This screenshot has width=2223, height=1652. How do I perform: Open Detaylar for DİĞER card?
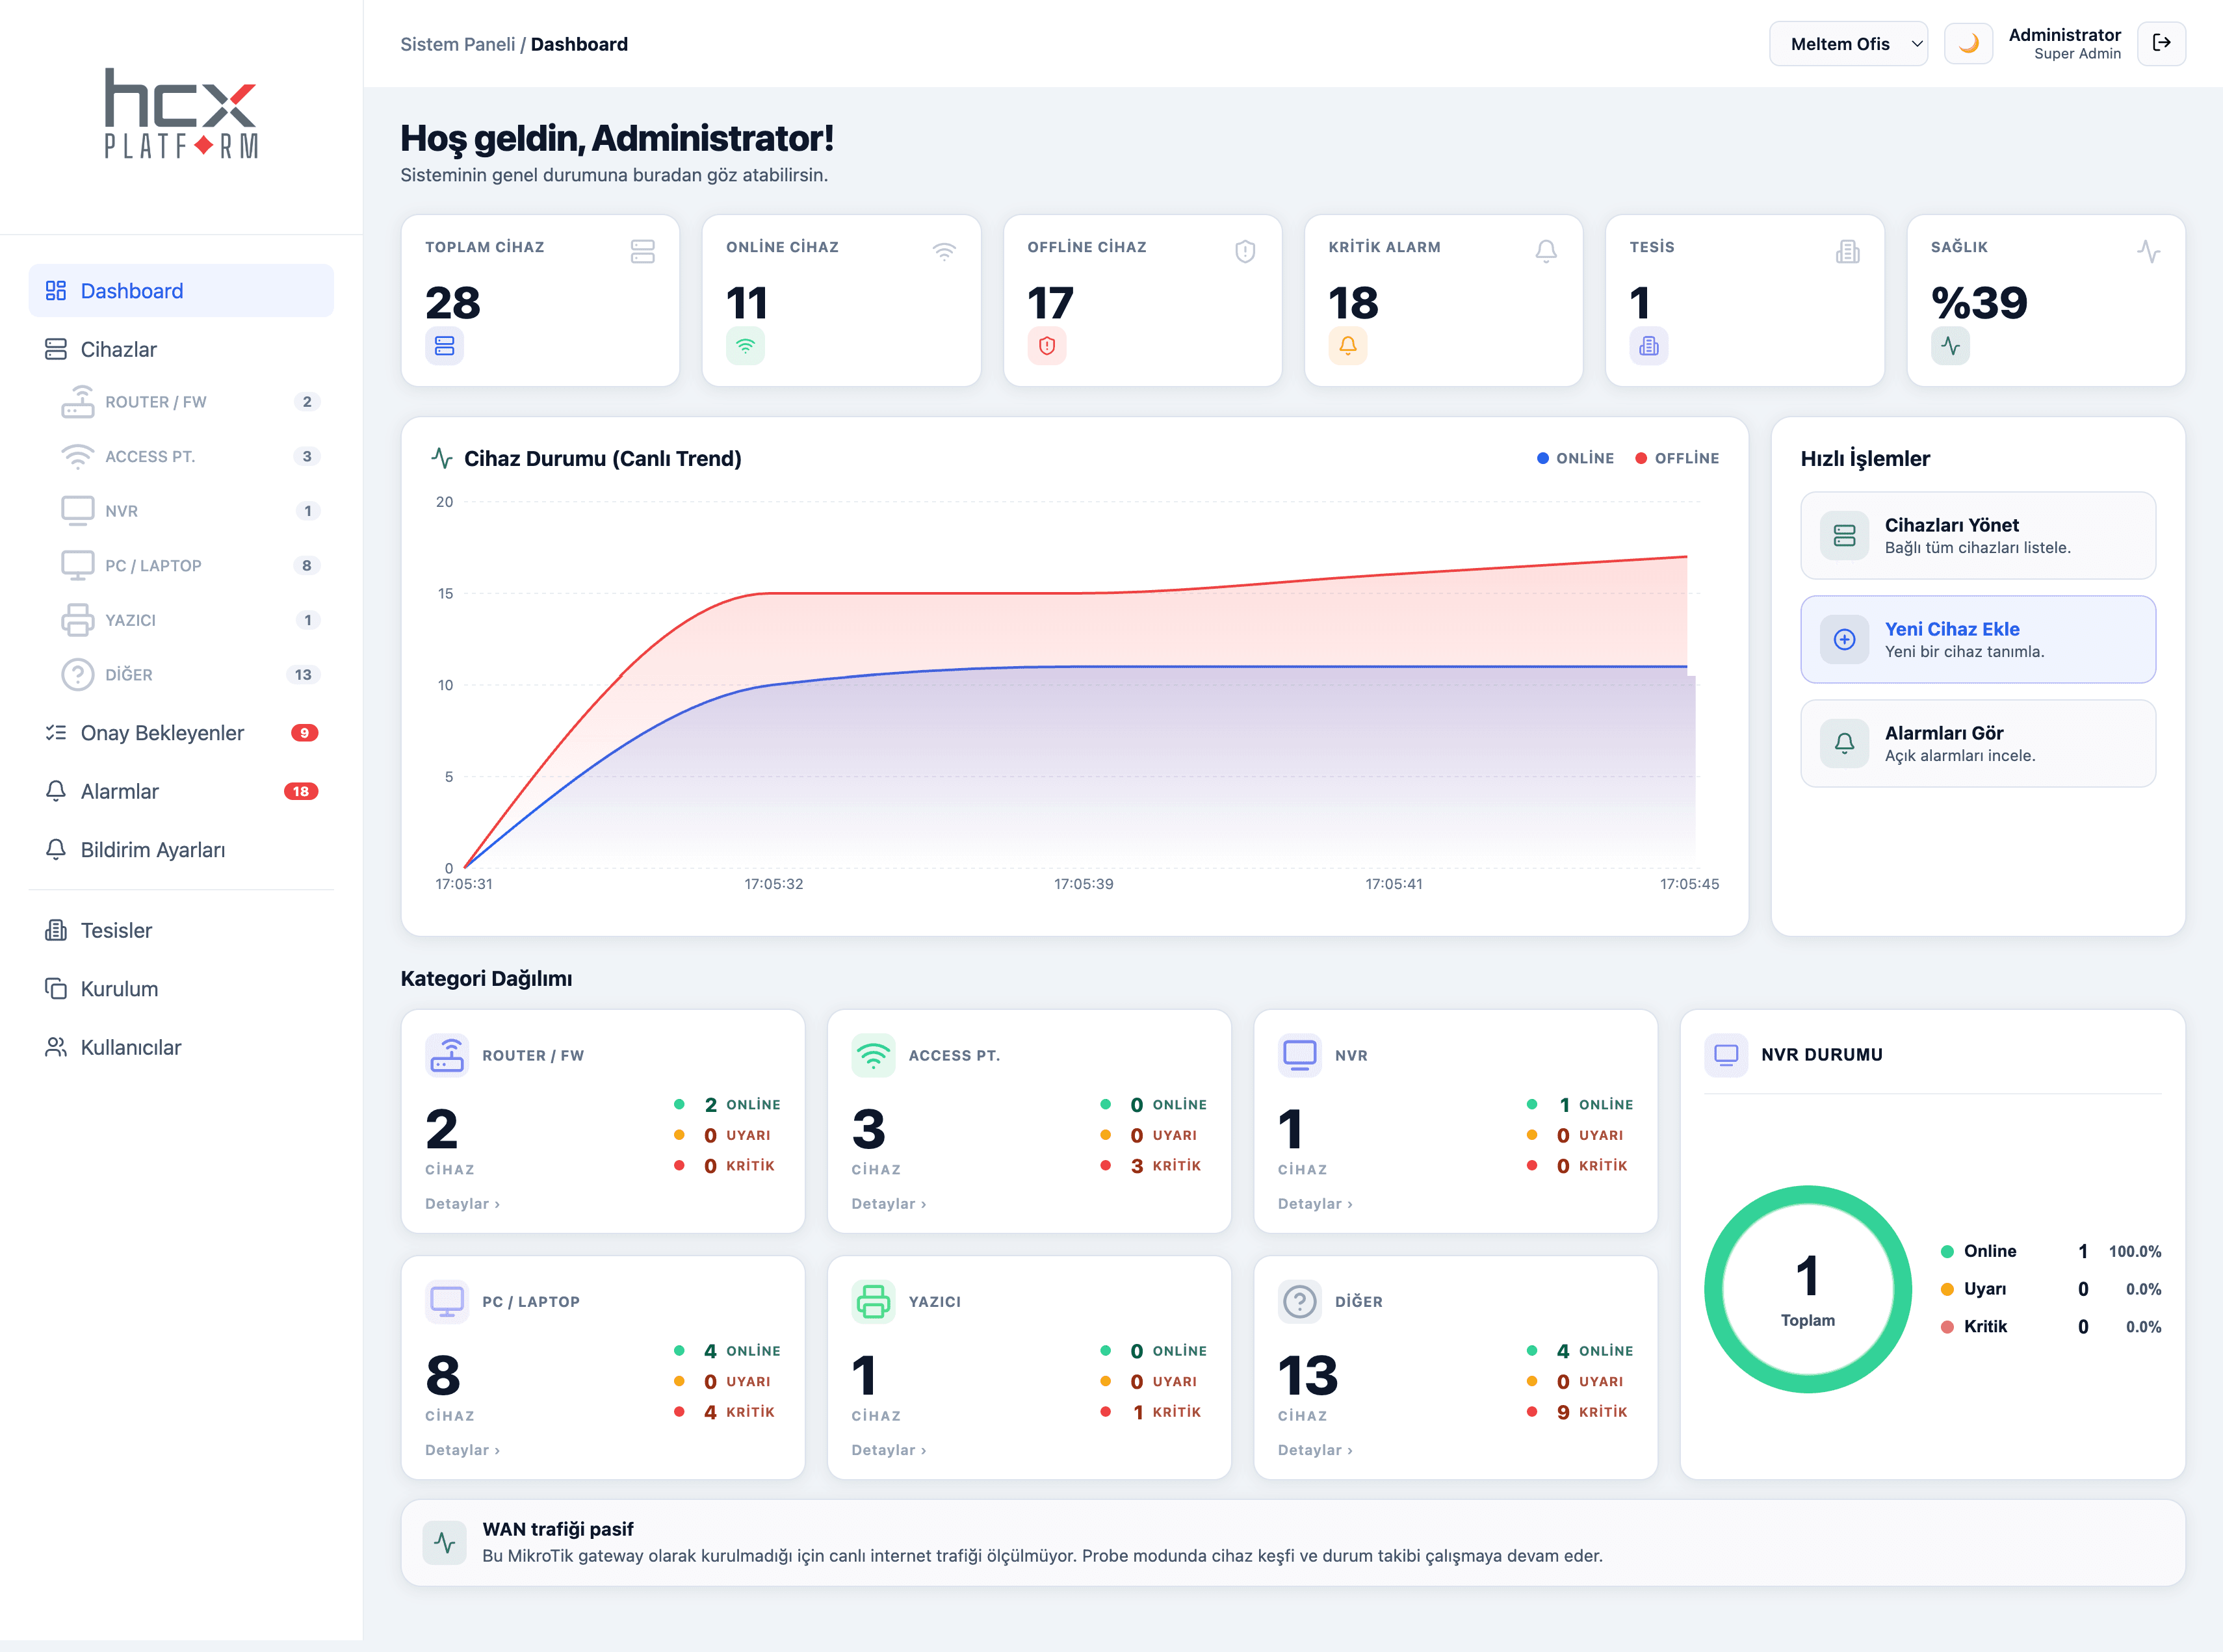pos(1315,1450)
